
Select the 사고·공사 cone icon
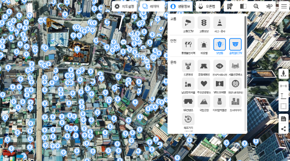click(219, 23)
